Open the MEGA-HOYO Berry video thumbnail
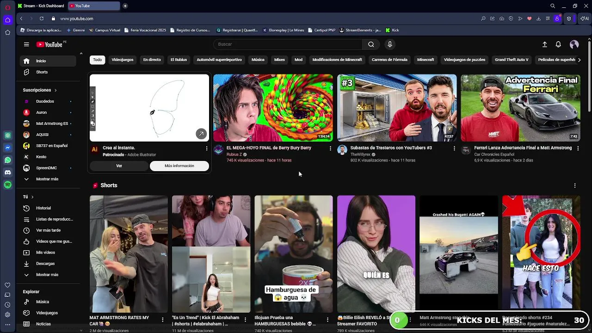 coord(273,108)
